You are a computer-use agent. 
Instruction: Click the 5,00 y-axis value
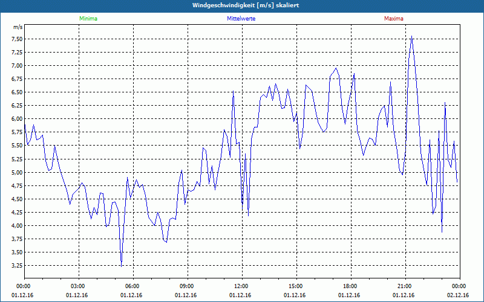[x=18, y=172]
